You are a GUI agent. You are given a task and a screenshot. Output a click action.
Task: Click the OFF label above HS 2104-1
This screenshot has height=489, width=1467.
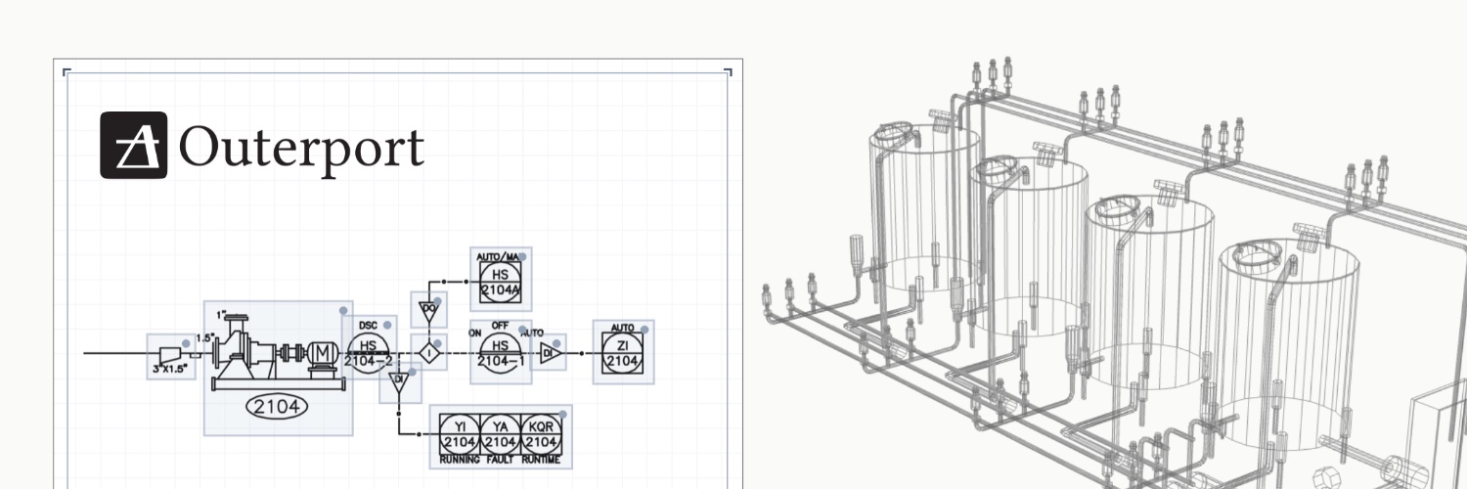[x=501, y=327]
